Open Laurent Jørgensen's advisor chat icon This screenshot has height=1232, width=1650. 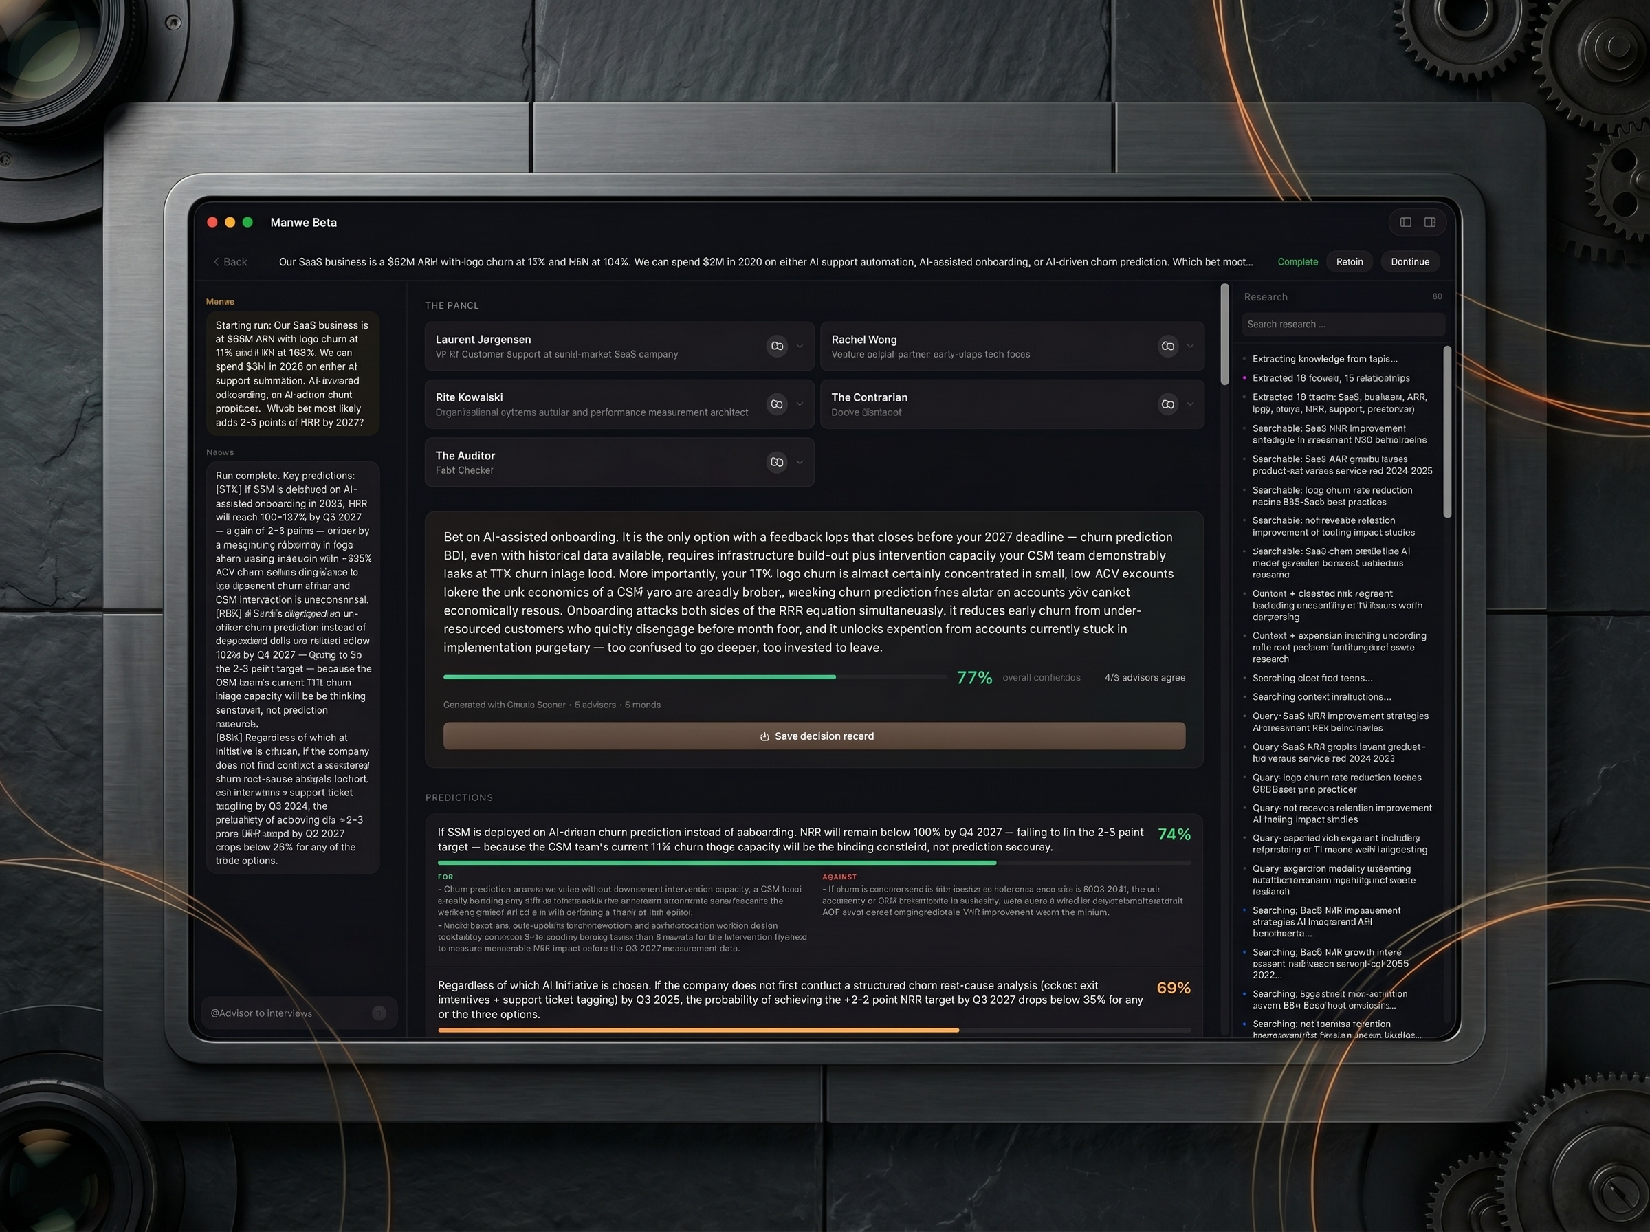777,346
